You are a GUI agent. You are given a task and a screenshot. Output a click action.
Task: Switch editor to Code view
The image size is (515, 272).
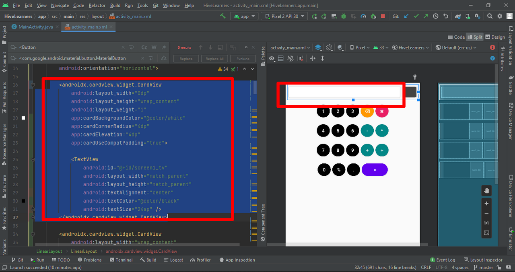pos(456,37)
